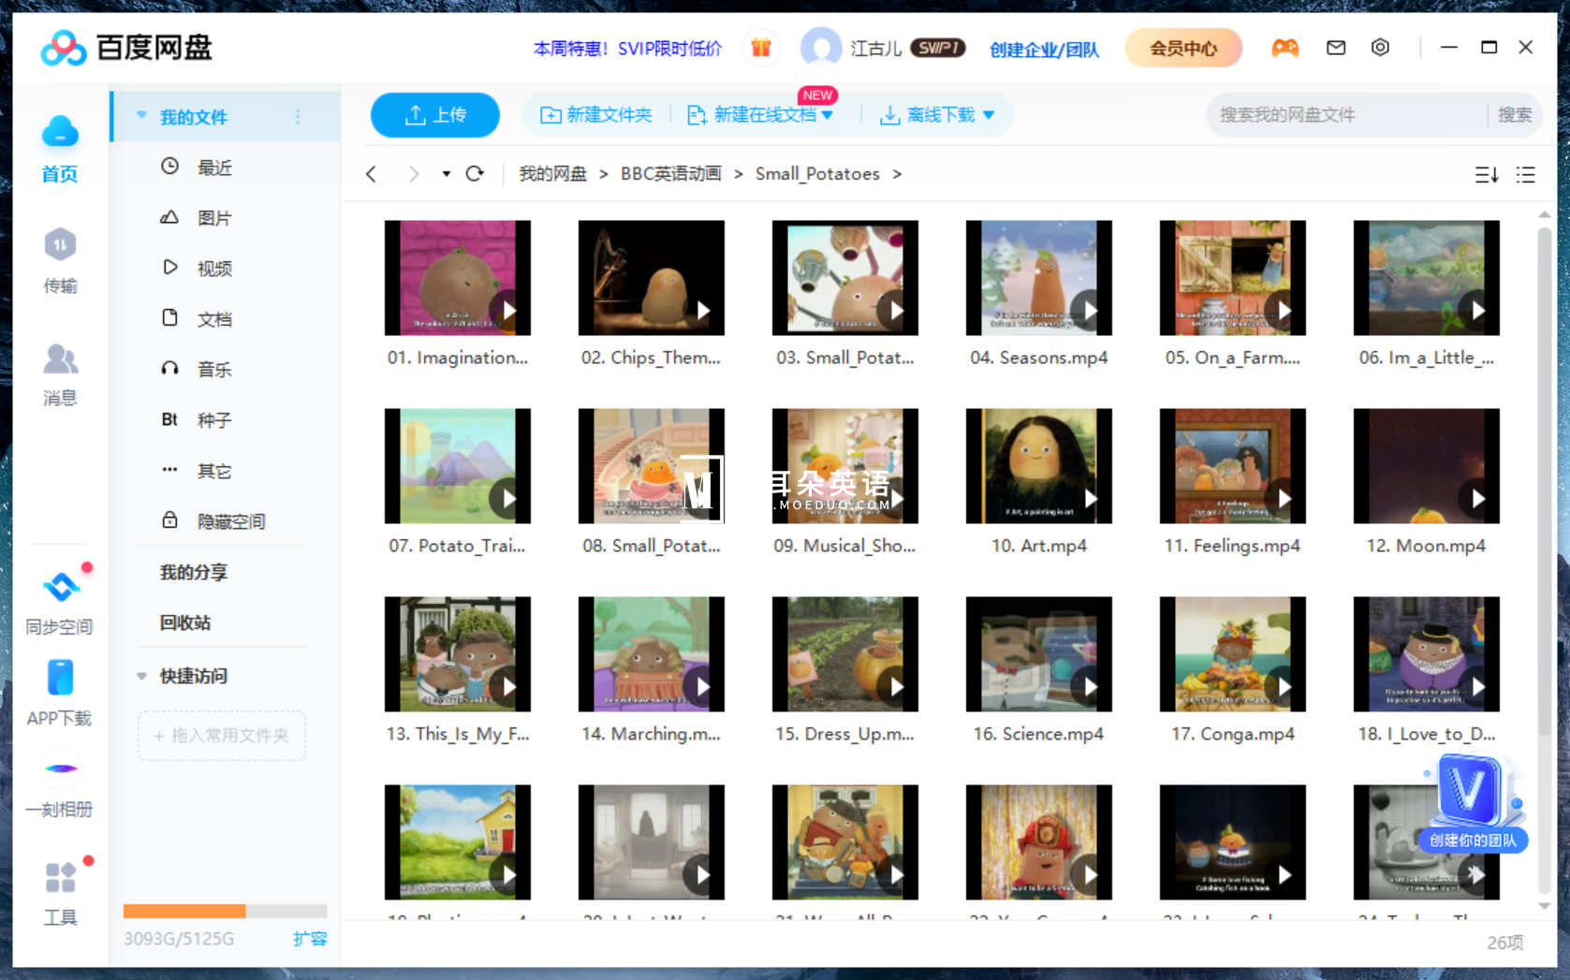Click the search my files input box
This screenshot has width=1570, height=980.
tap(1348, 115)
